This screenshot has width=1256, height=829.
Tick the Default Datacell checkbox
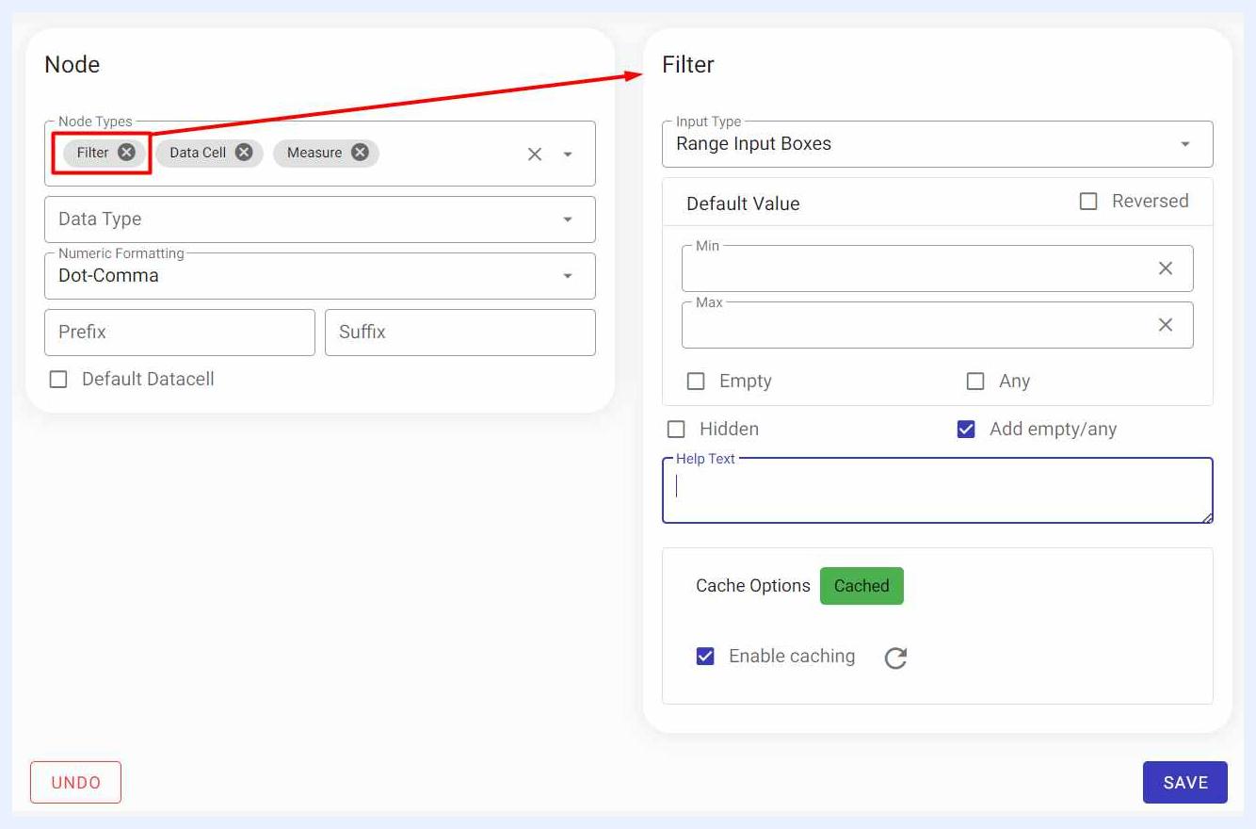[x=58, y=380]
